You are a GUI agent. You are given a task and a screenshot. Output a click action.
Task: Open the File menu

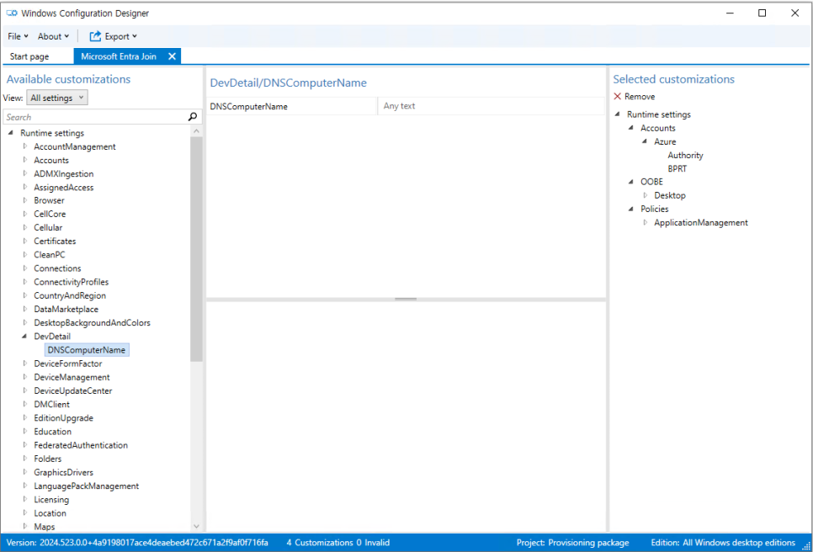(18, 36)
